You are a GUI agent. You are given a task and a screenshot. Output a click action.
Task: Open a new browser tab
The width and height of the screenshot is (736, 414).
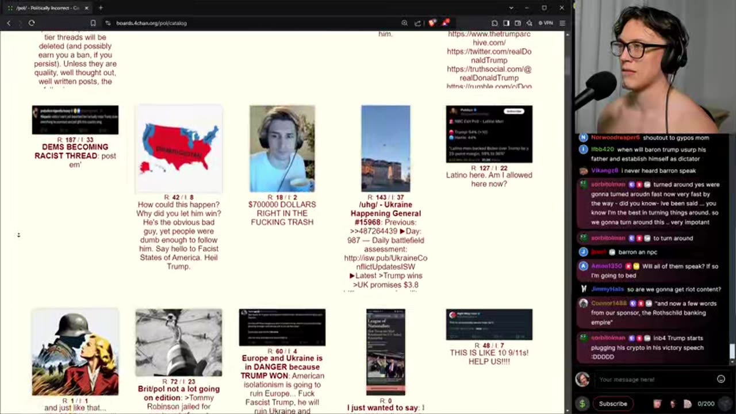pos(101,7)
